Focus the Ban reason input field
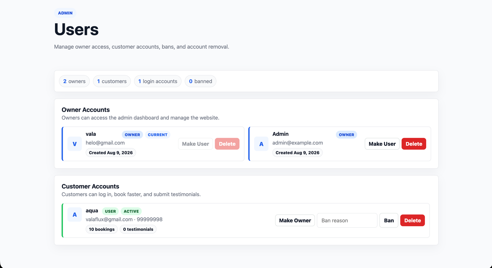 tap(347, 220)
